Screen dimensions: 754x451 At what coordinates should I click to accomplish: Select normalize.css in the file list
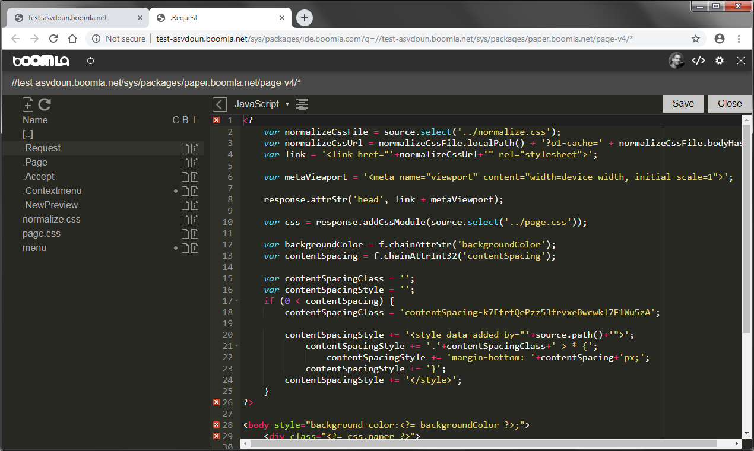coord(52,220)
